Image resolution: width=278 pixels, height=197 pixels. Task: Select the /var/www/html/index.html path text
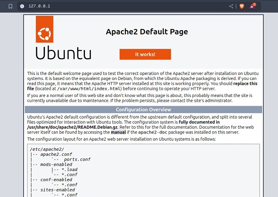pyautogui.click(x=89, y=89)
